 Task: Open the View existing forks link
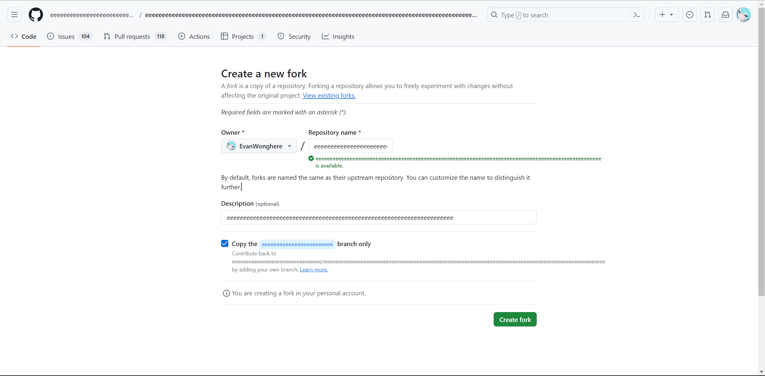[x=329, y=96]
